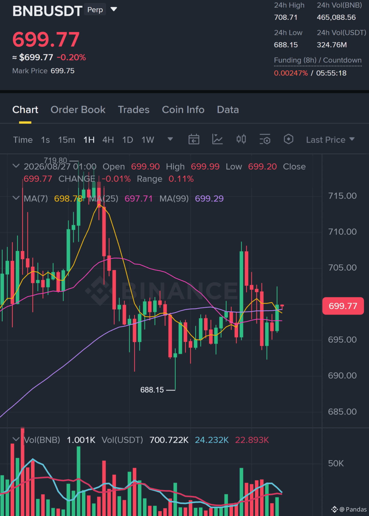The image size is (369, 516).
Task: Click the hexagon chart preferences icon
Action: 288,139
